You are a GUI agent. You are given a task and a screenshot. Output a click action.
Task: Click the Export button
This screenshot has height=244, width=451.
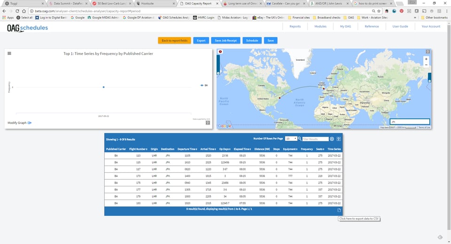tap(201, 40)
